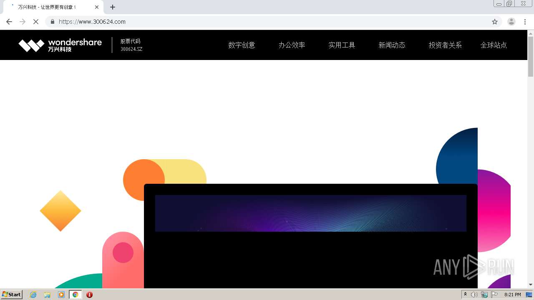
Task: Open the 实用工具 menu
Action: pyautogui.click(x=342, y=45)
